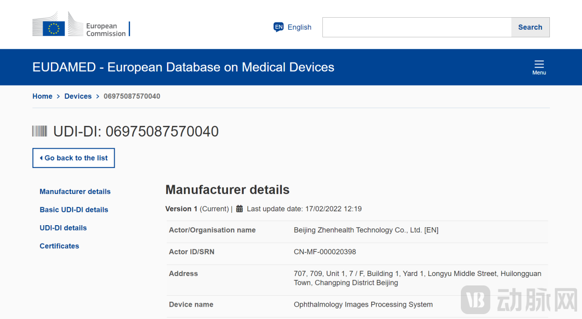Click the barcode icon beside UDI-DI heading

(x=40, y=131)
